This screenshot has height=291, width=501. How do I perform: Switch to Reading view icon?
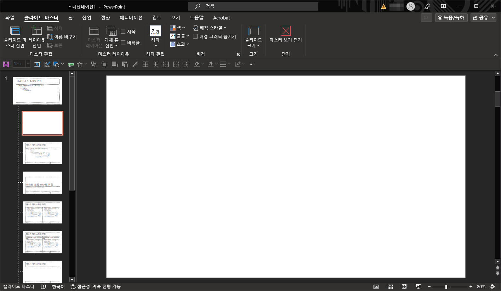404,286
